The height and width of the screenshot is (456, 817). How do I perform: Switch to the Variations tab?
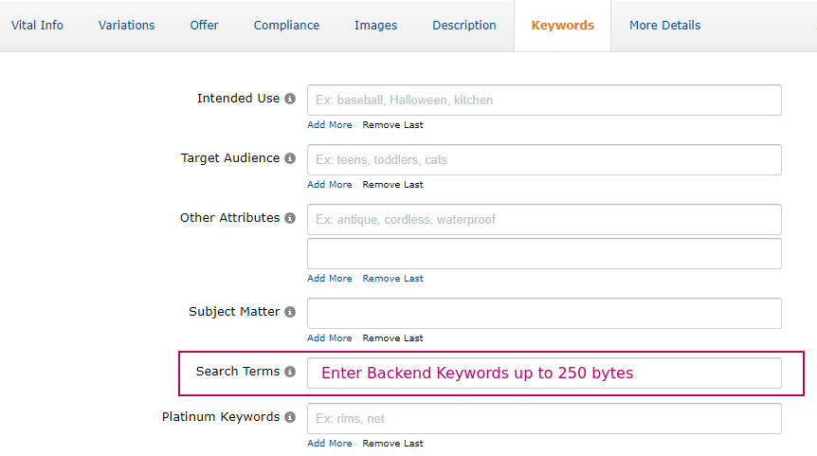pyautogui.click(x=127, y=25)
